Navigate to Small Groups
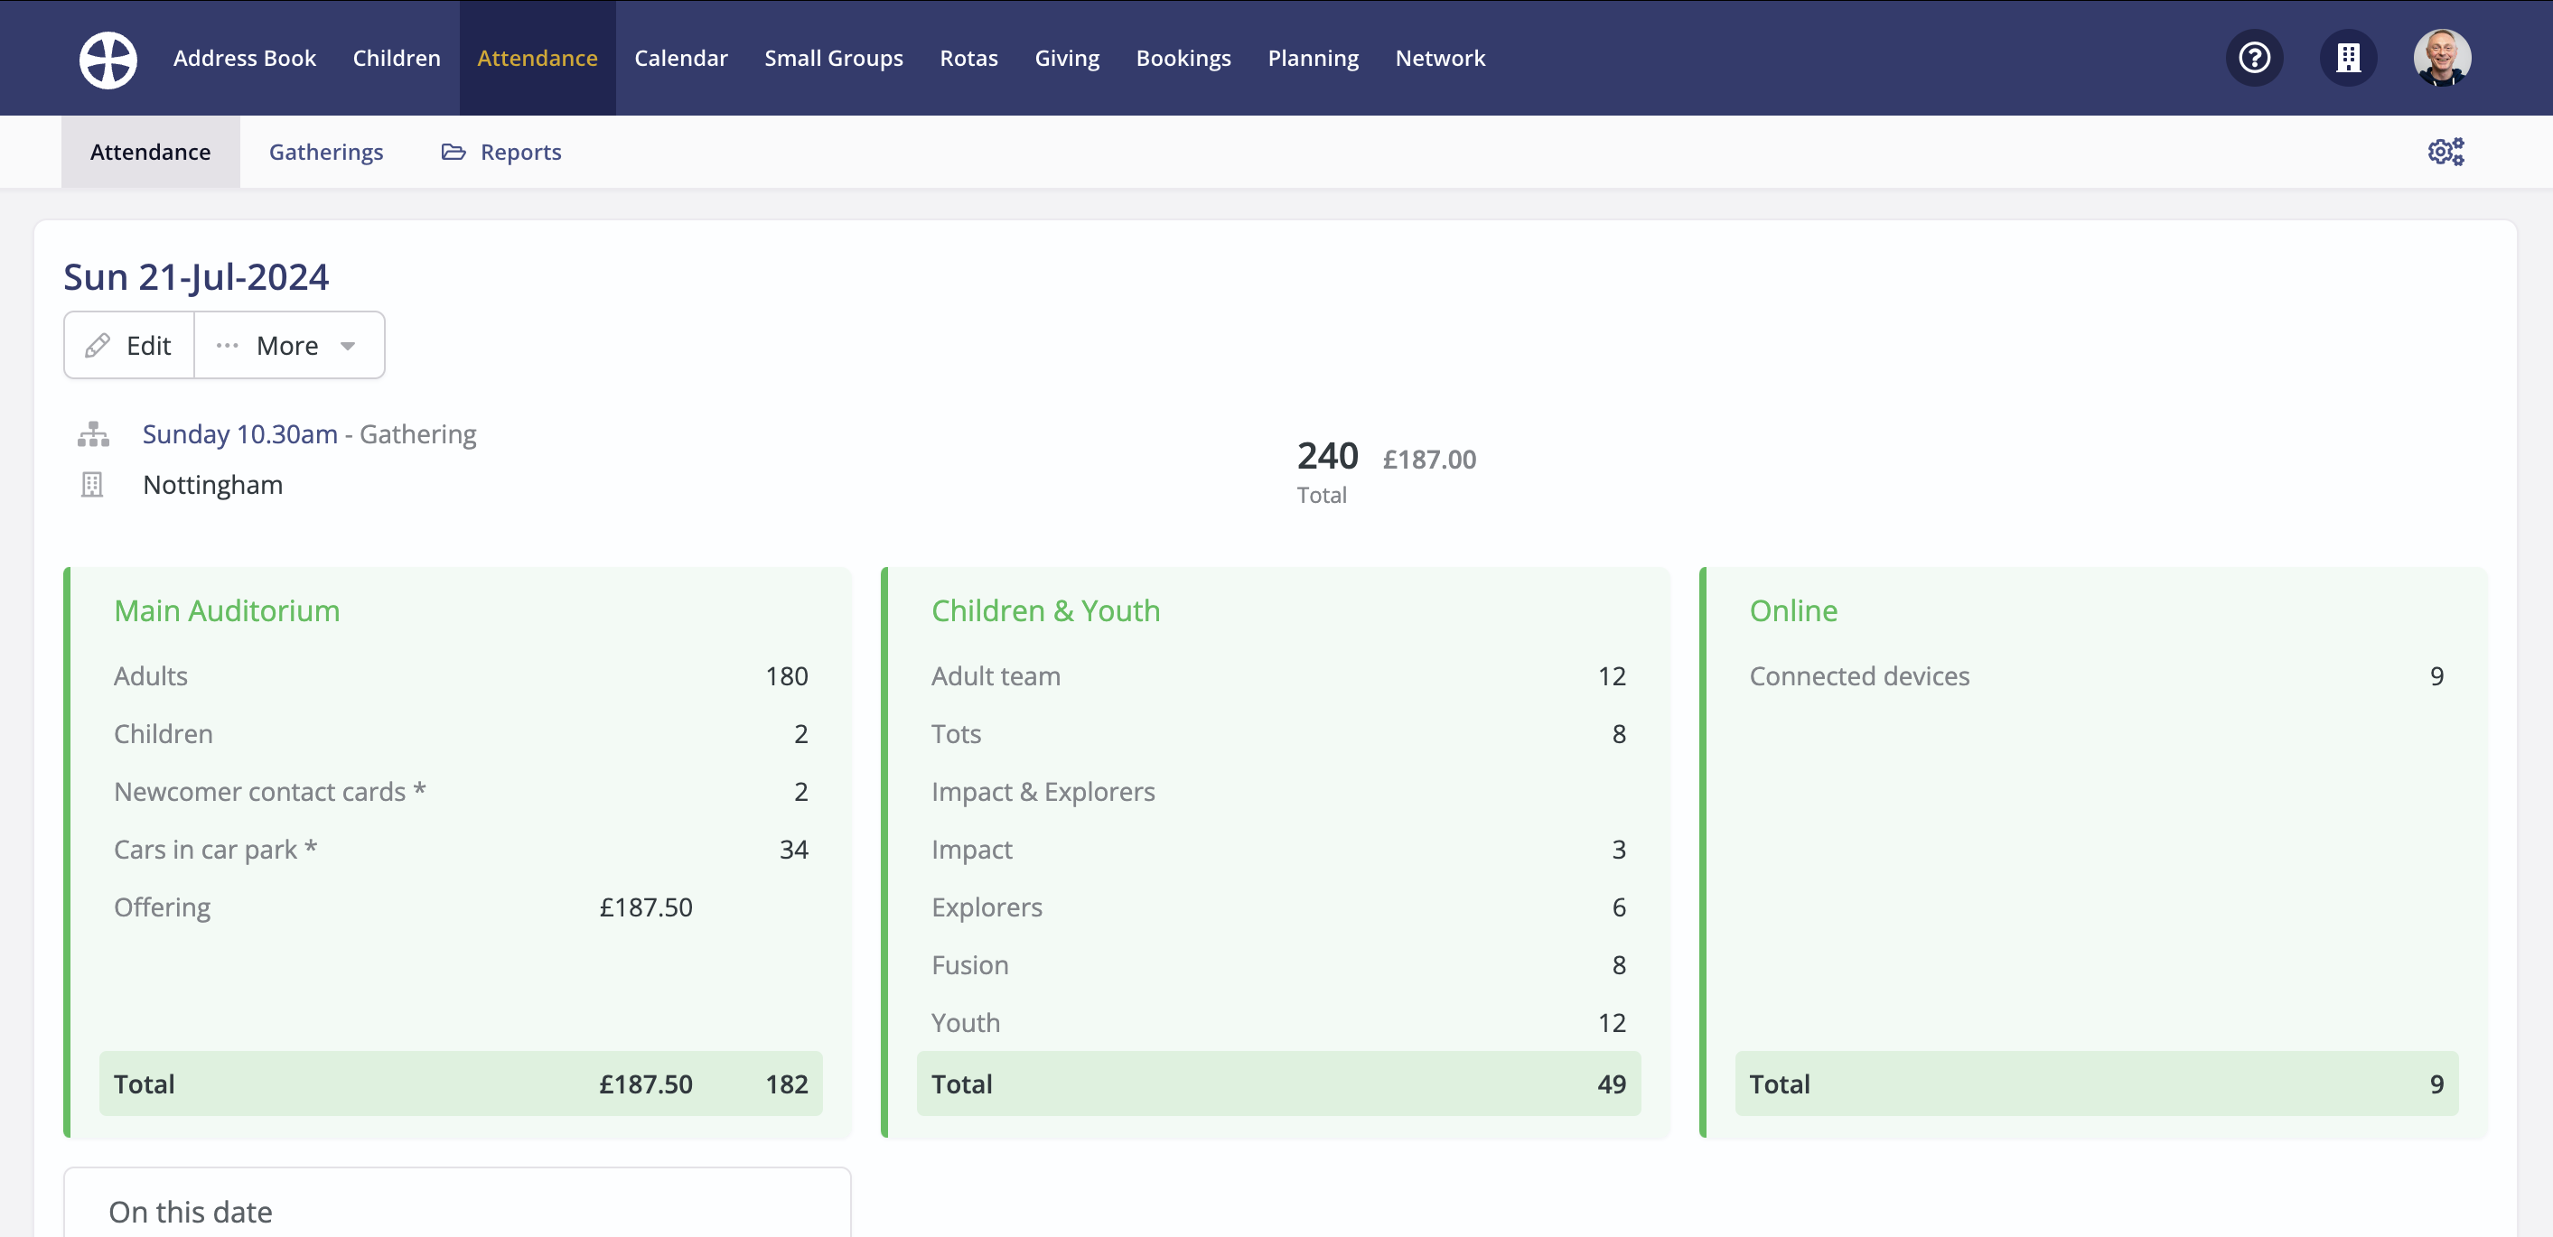The width and height of the screenshot is (2553, 1237). [834, 59]
